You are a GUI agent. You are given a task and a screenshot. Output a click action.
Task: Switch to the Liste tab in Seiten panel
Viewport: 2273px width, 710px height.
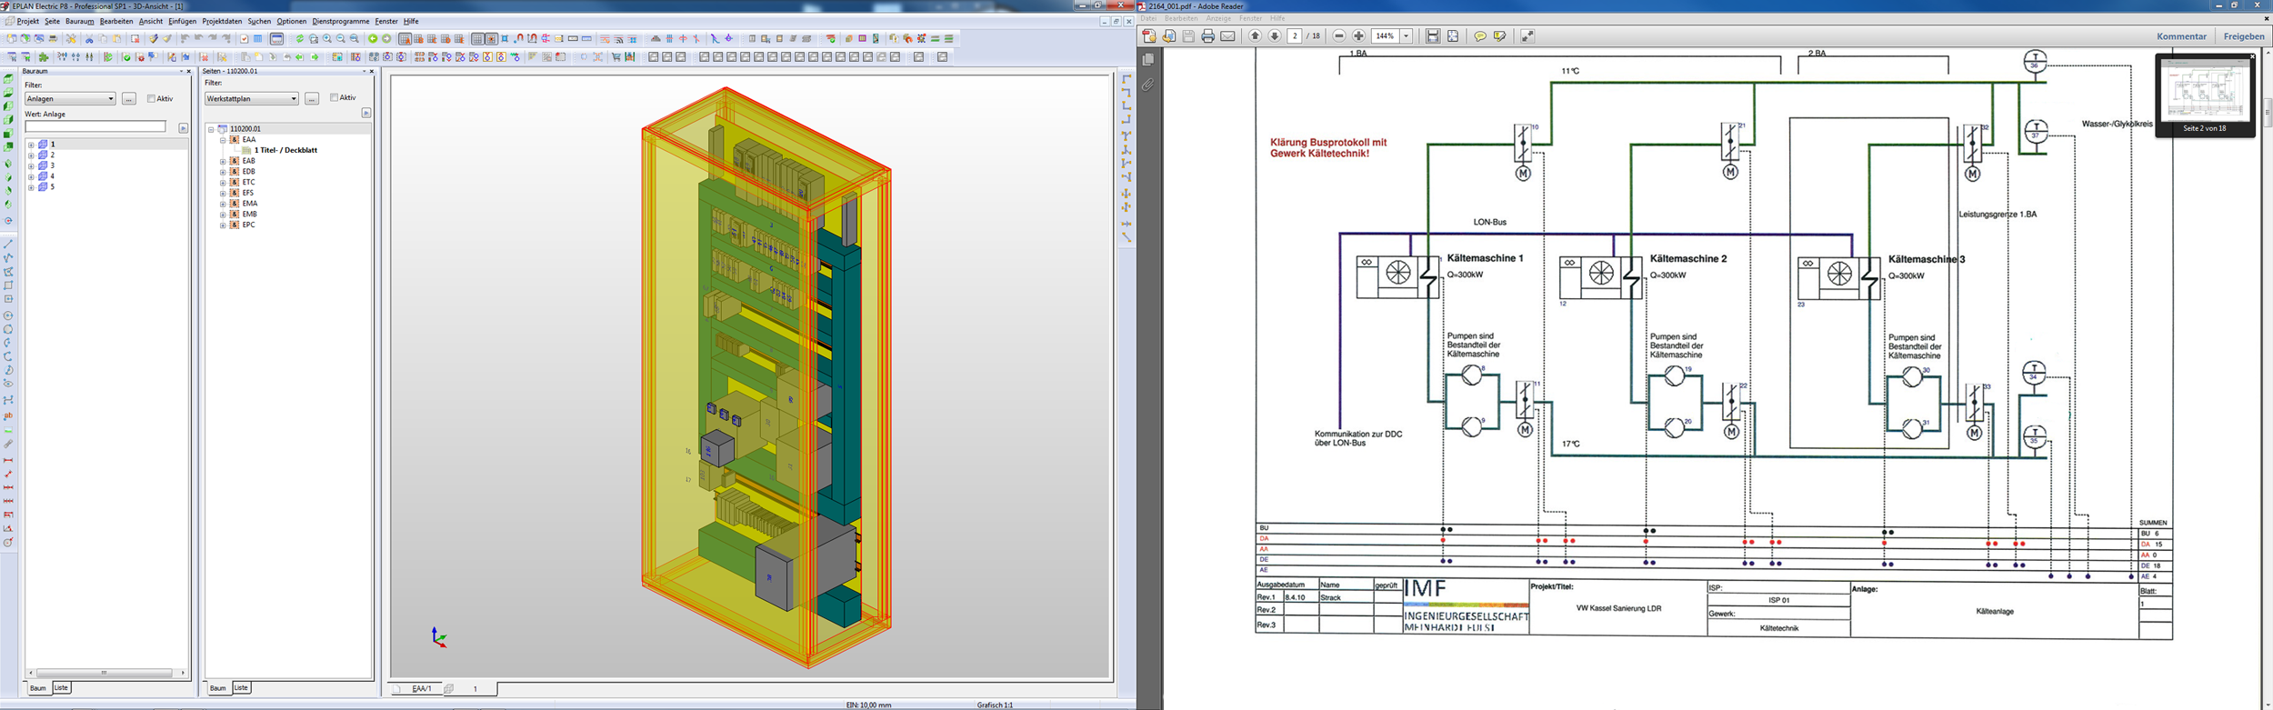coord(241,688)
